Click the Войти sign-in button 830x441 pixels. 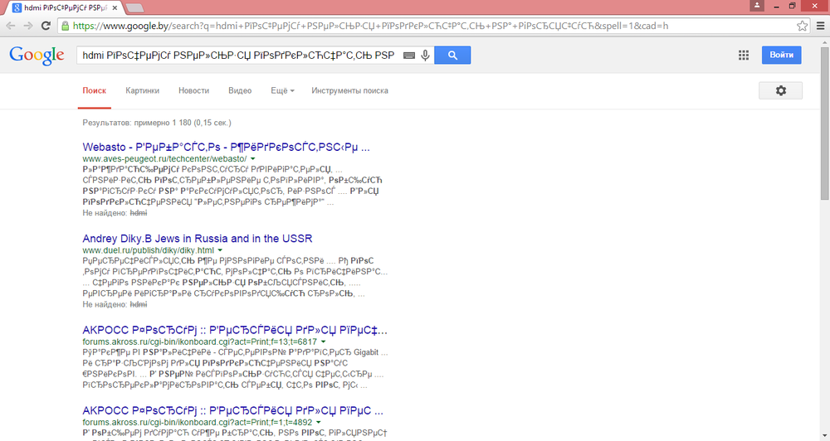pyautogui.click(x=781, y=56)
